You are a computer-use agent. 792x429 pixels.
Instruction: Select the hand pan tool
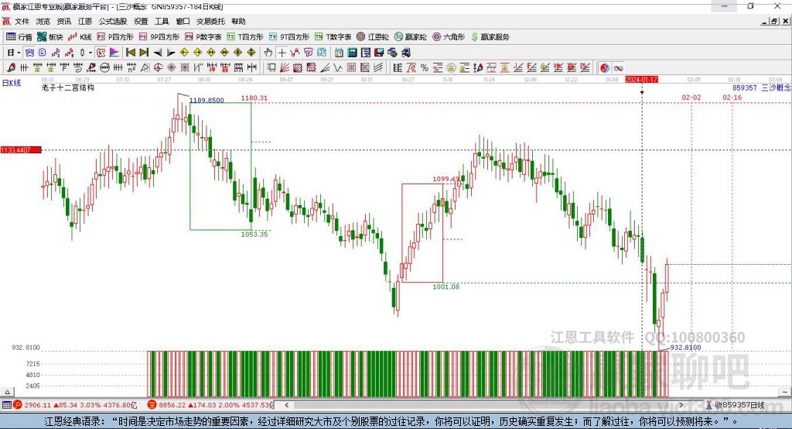click(268, 53)
